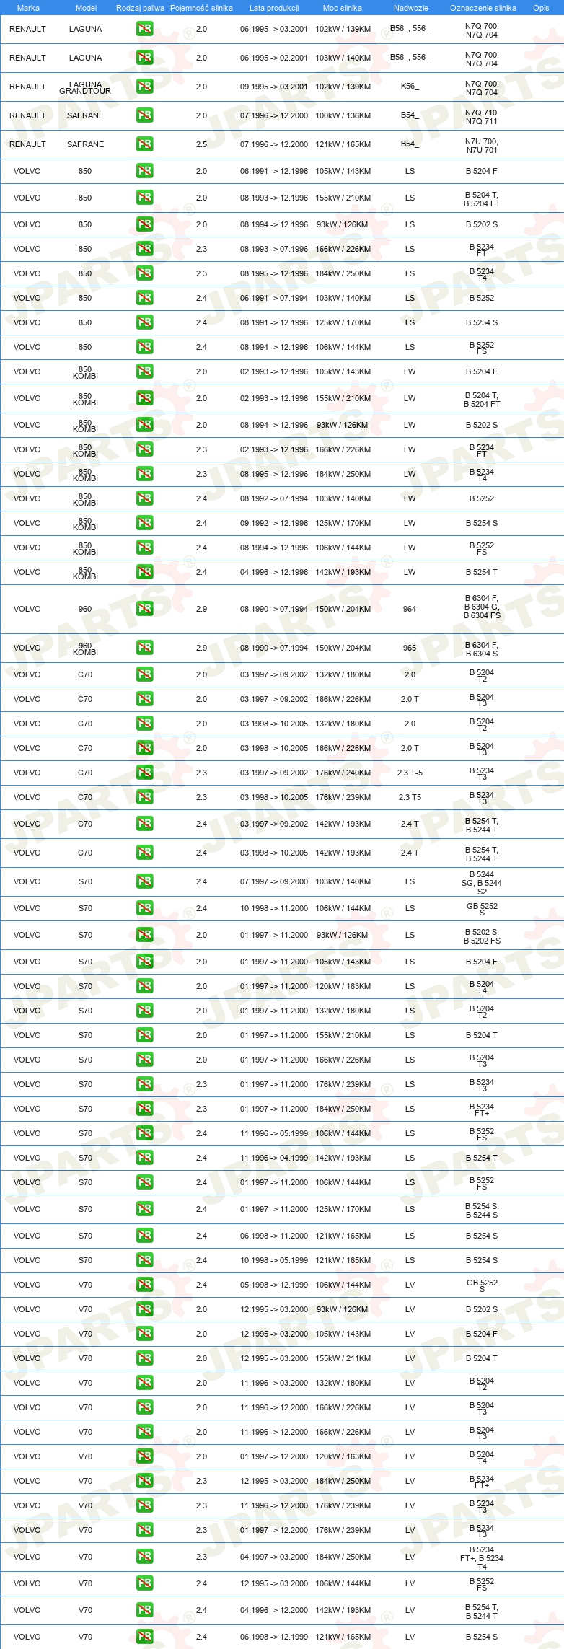Click the Oznaczenie silnika column header
Screen dimensions: 564x1649
click(483, 8)
